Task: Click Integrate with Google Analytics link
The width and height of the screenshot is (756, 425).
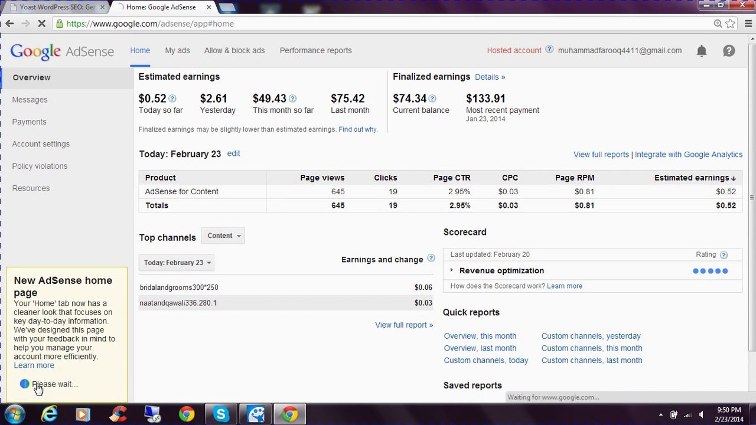Action: [689, 155]
